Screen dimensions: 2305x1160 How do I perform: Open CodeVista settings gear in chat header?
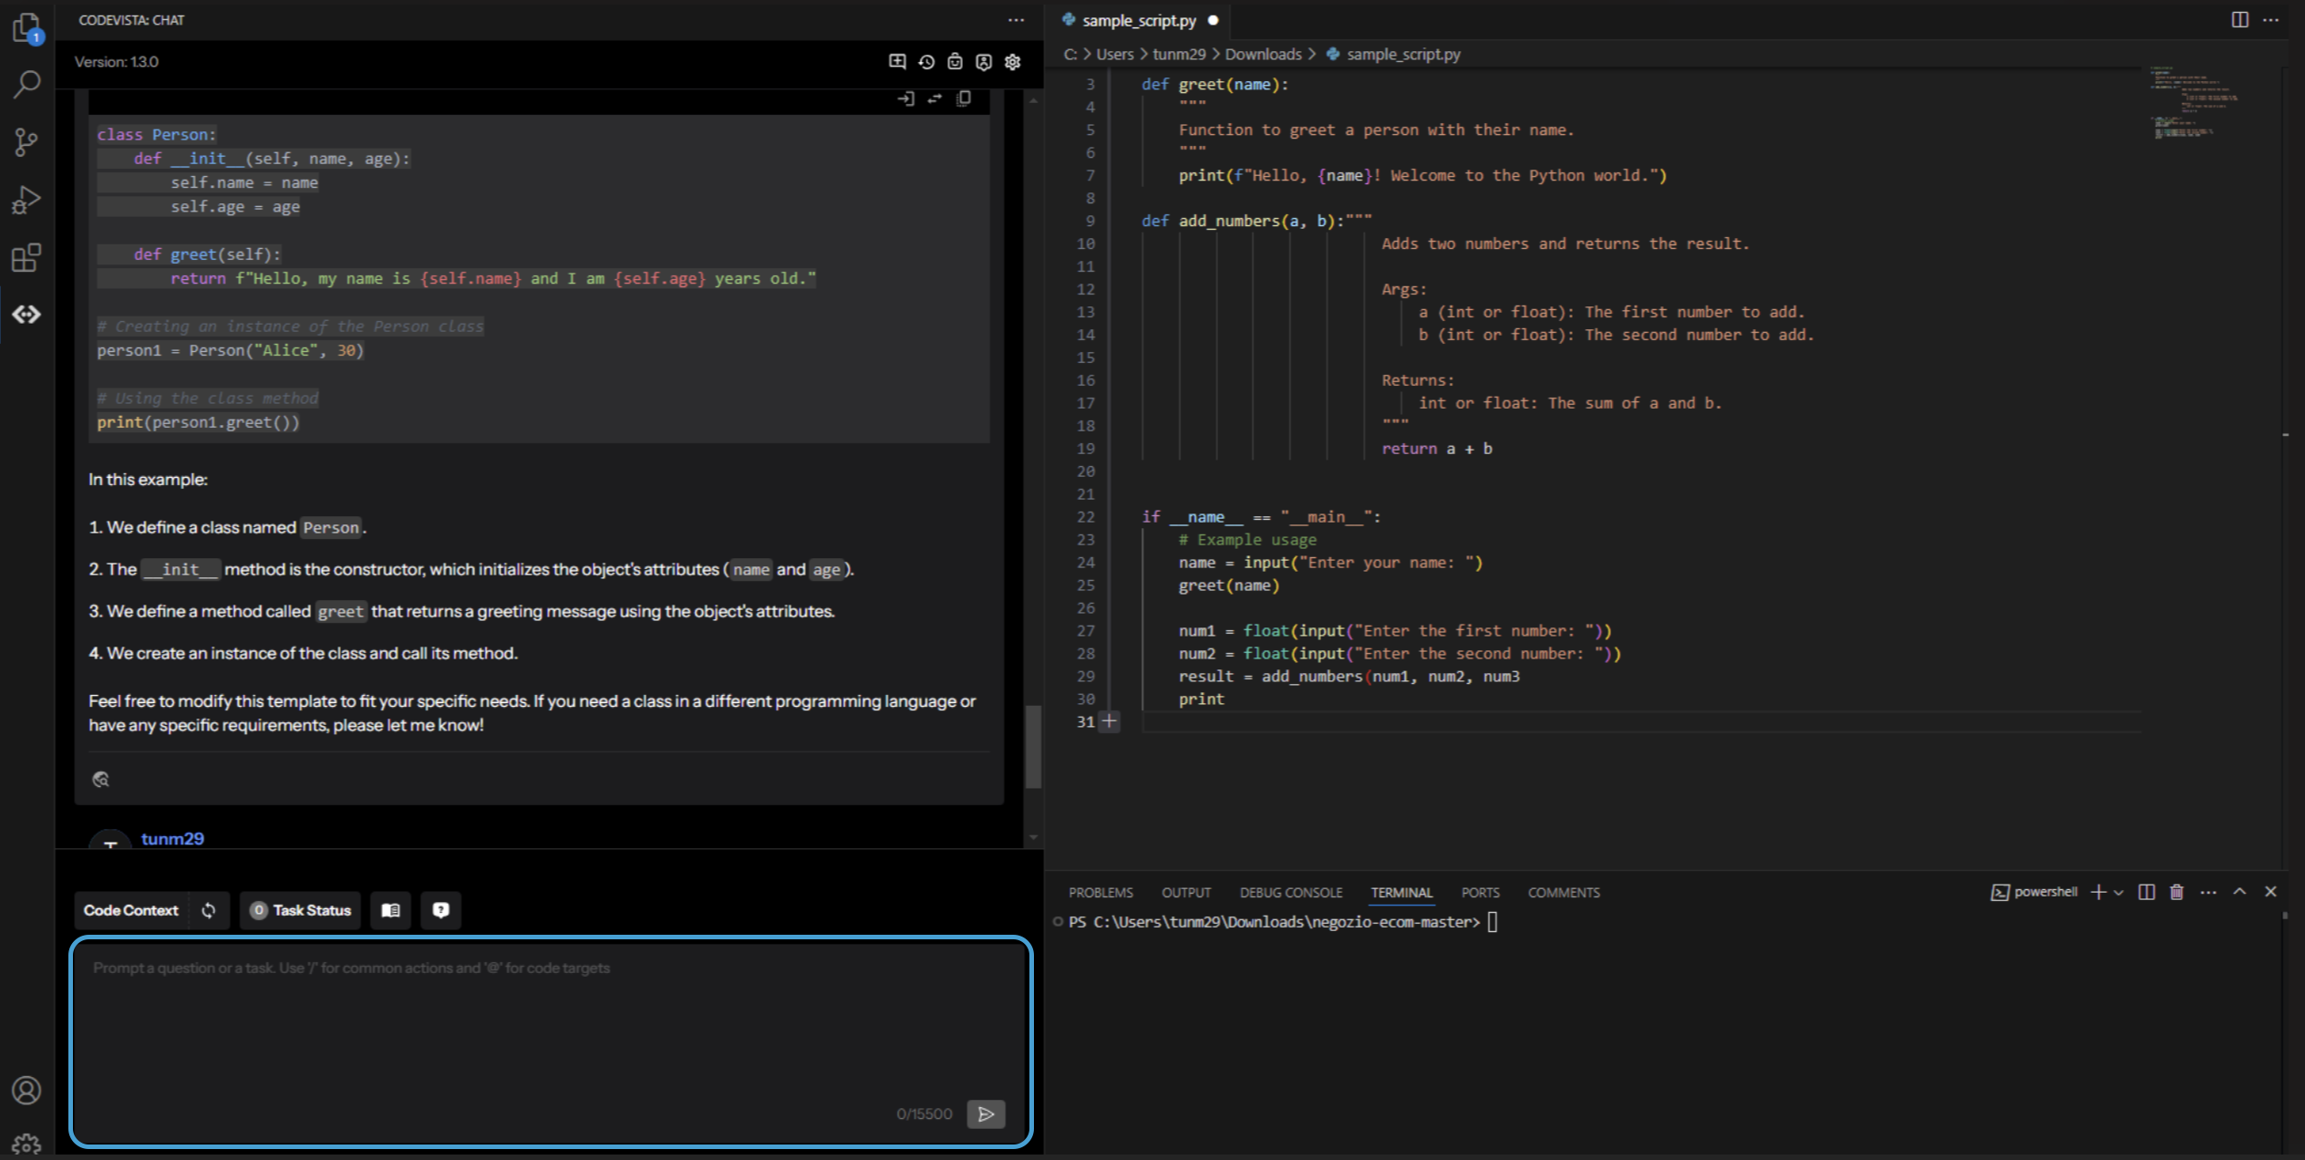pos(1013,62)
